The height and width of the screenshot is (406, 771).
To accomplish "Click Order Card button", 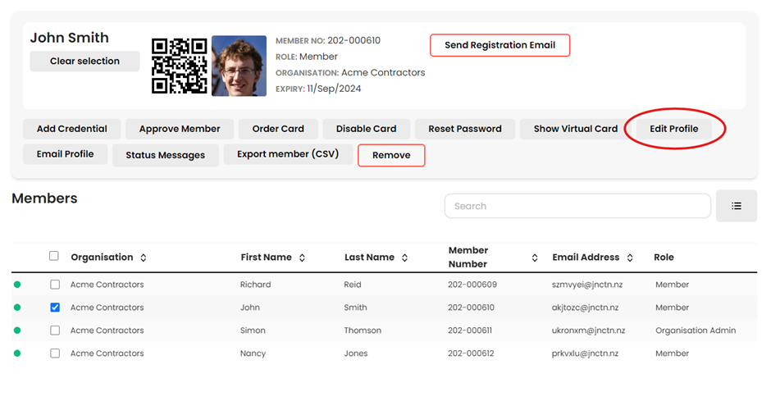I will pos(278,129).
